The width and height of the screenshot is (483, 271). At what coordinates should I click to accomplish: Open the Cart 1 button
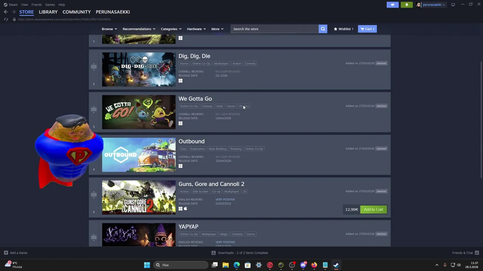367,29
